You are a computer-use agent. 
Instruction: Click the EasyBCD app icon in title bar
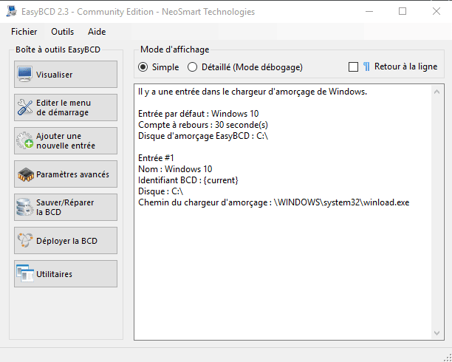(12, 12)
